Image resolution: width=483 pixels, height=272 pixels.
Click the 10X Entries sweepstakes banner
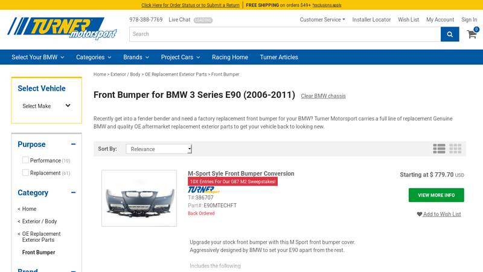pos(232,181)
